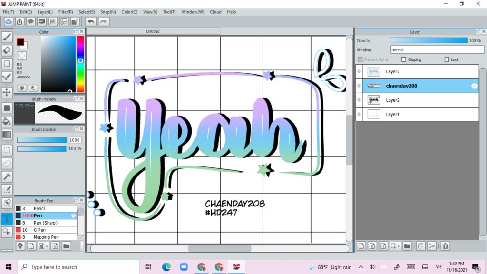Image resolution: width=487 pixels, height=274 pixels.
Task: Download cloud brush icon in Brush panel
Action: (20, 246)
